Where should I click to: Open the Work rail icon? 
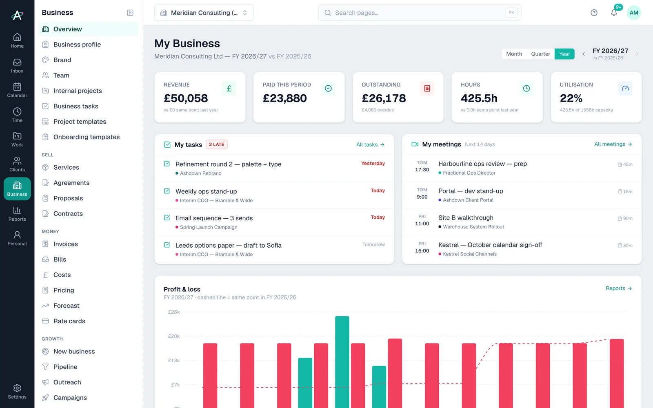coord(17,140)
